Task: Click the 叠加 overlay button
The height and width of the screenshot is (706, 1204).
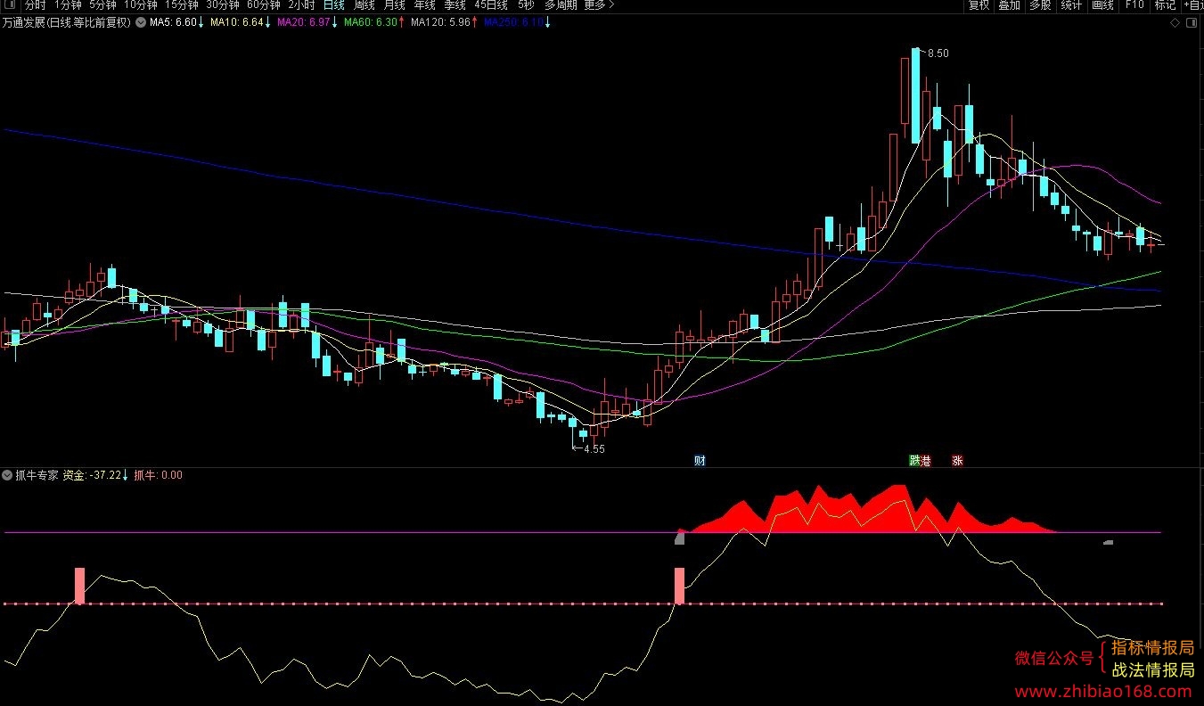Action: tap(1009, 5)
